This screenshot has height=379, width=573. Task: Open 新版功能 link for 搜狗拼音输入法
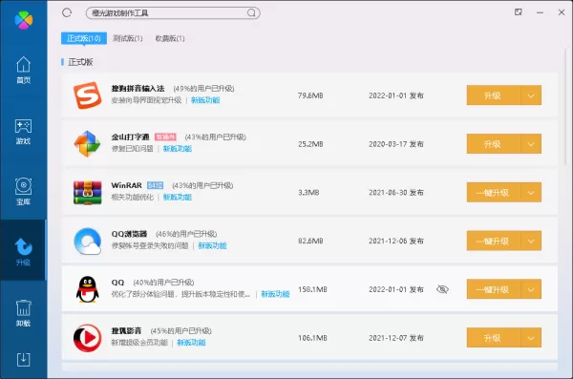(x=205, y=100)
